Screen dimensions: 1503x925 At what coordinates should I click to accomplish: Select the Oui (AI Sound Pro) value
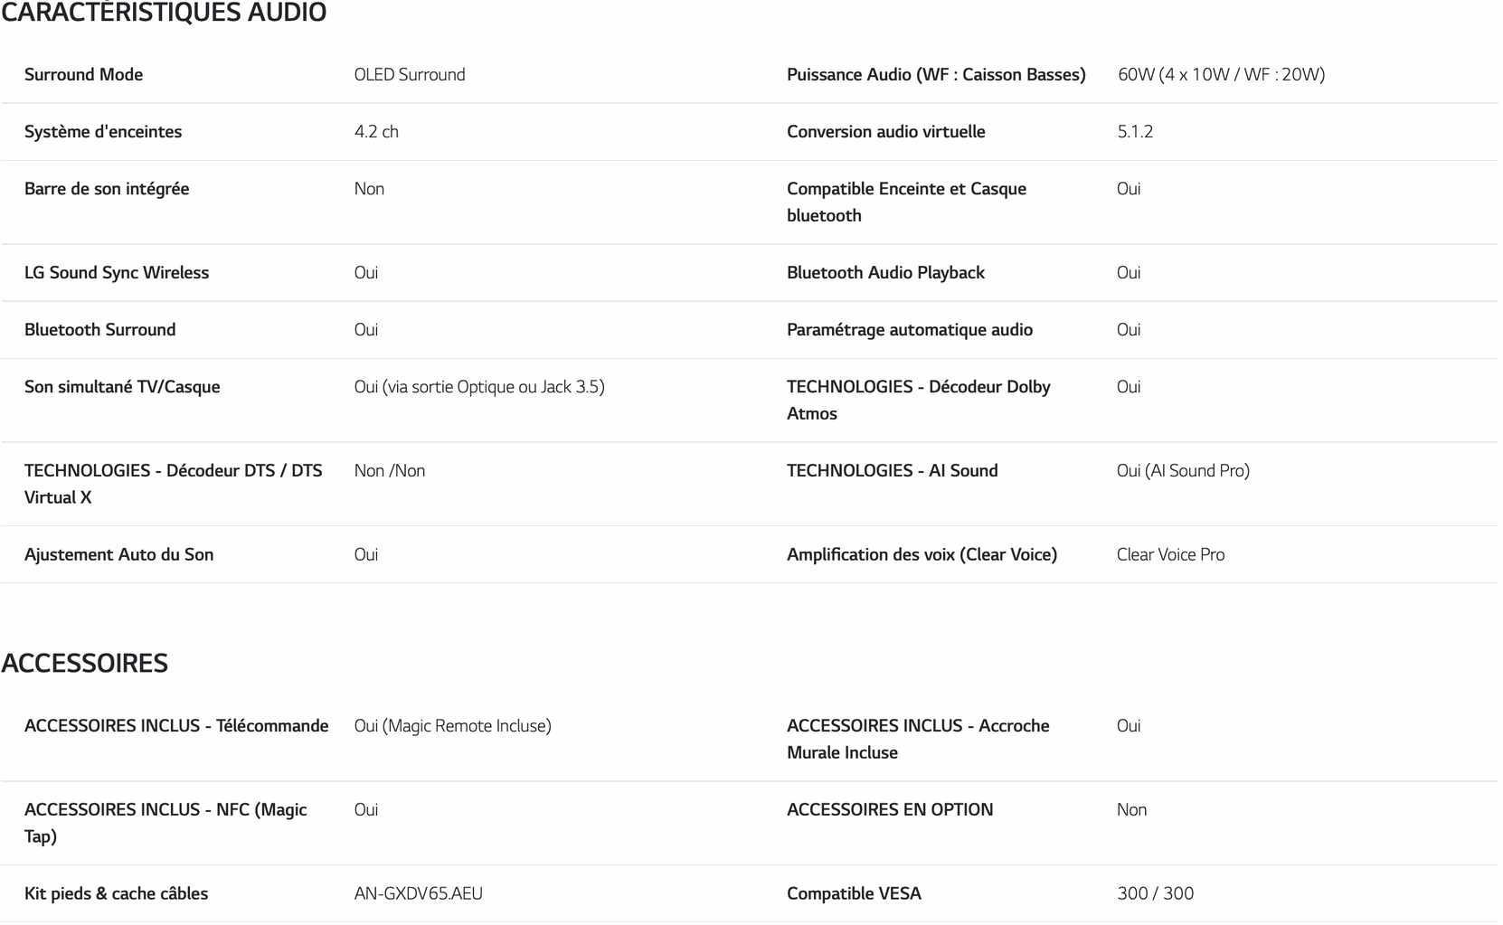click(1183, 470)
